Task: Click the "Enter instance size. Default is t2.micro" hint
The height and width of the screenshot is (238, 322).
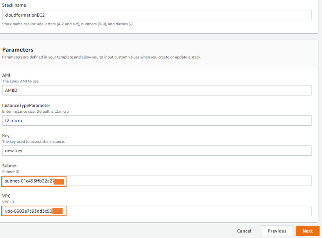Action: point(36,112)
